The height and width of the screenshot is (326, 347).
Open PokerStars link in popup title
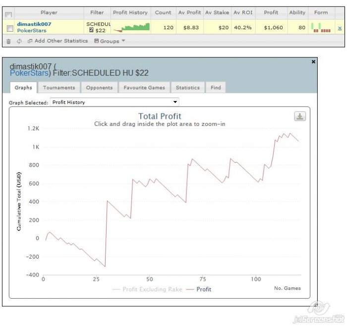coord(29,73)
